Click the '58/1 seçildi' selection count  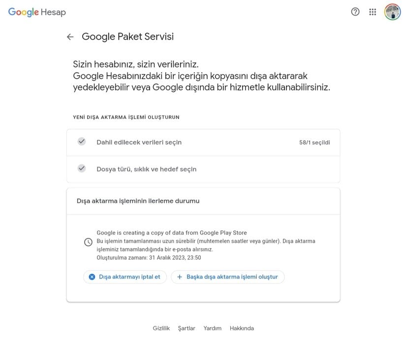(314, 143)
